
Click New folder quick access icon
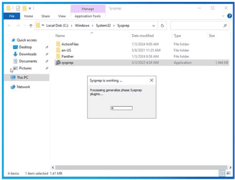[24, 8]
